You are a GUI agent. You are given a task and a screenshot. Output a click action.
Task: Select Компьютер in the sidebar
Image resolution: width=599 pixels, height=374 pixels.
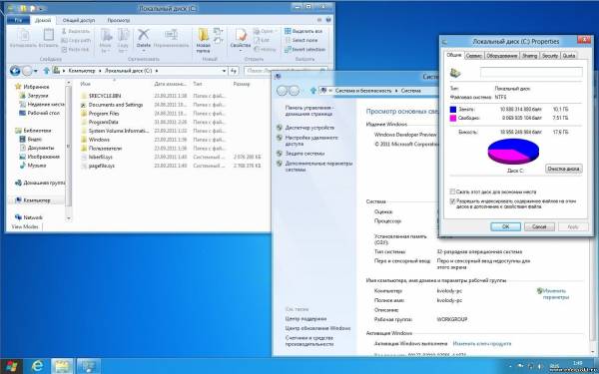point(33,200)
